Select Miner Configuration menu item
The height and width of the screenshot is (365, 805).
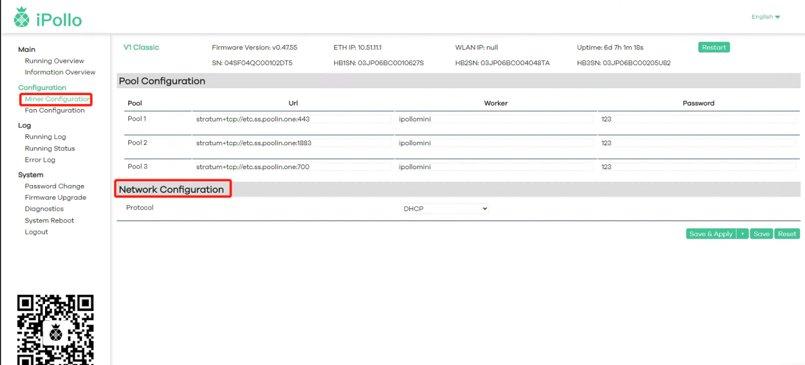pos(57,99)
